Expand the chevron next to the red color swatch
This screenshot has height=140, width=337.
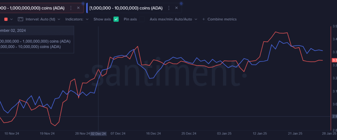(12, 19)
